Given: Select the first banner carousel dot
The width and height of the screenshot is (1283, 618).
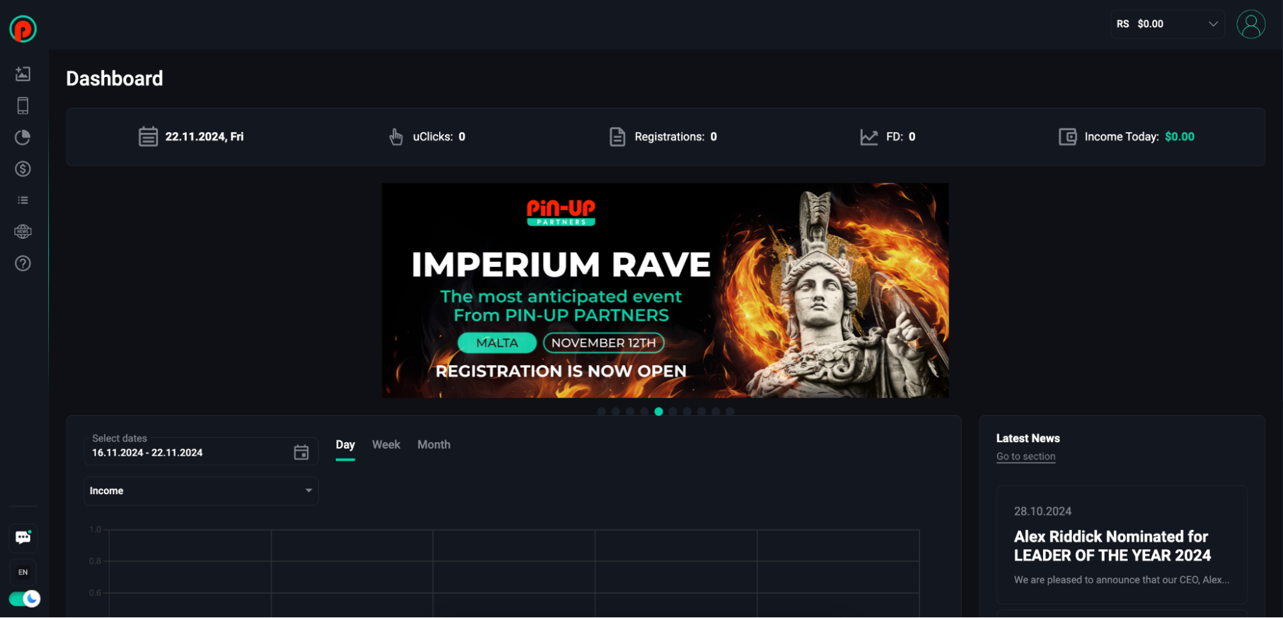Looking at the screenshot, I should point(601,411).
